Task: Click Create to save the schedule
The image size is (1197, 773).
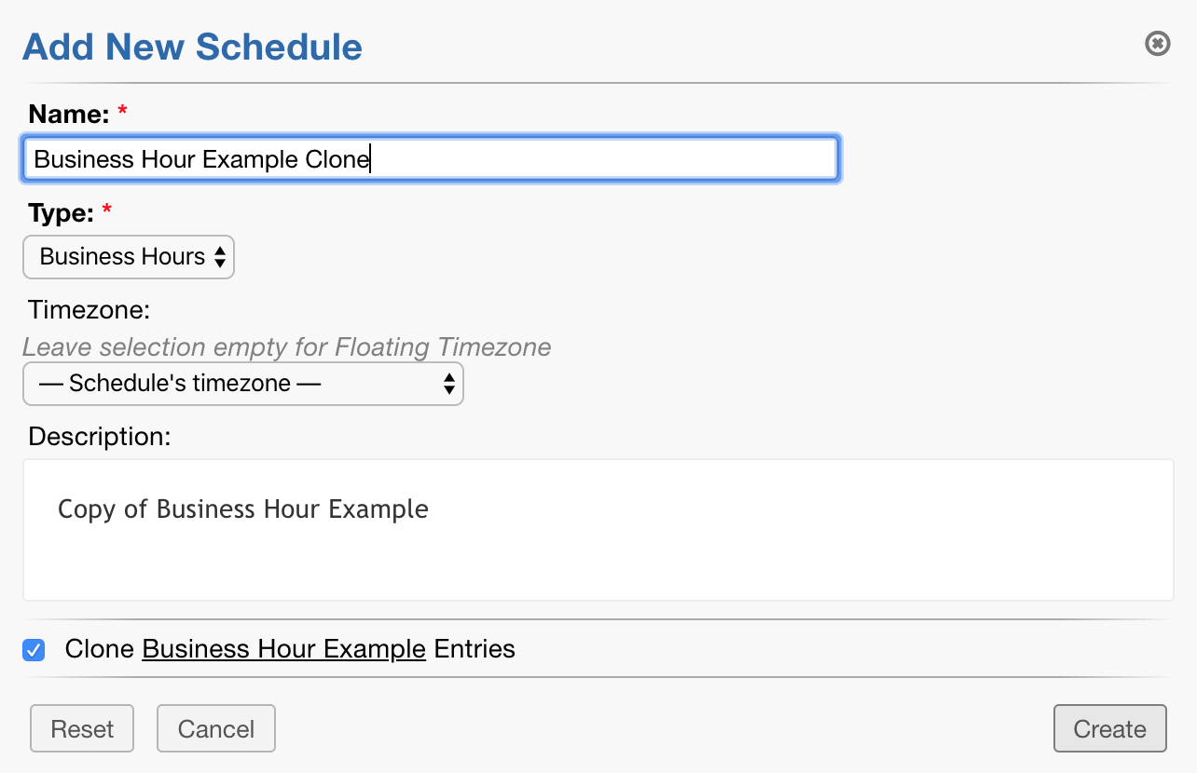Action: (x=1109, y=728)
